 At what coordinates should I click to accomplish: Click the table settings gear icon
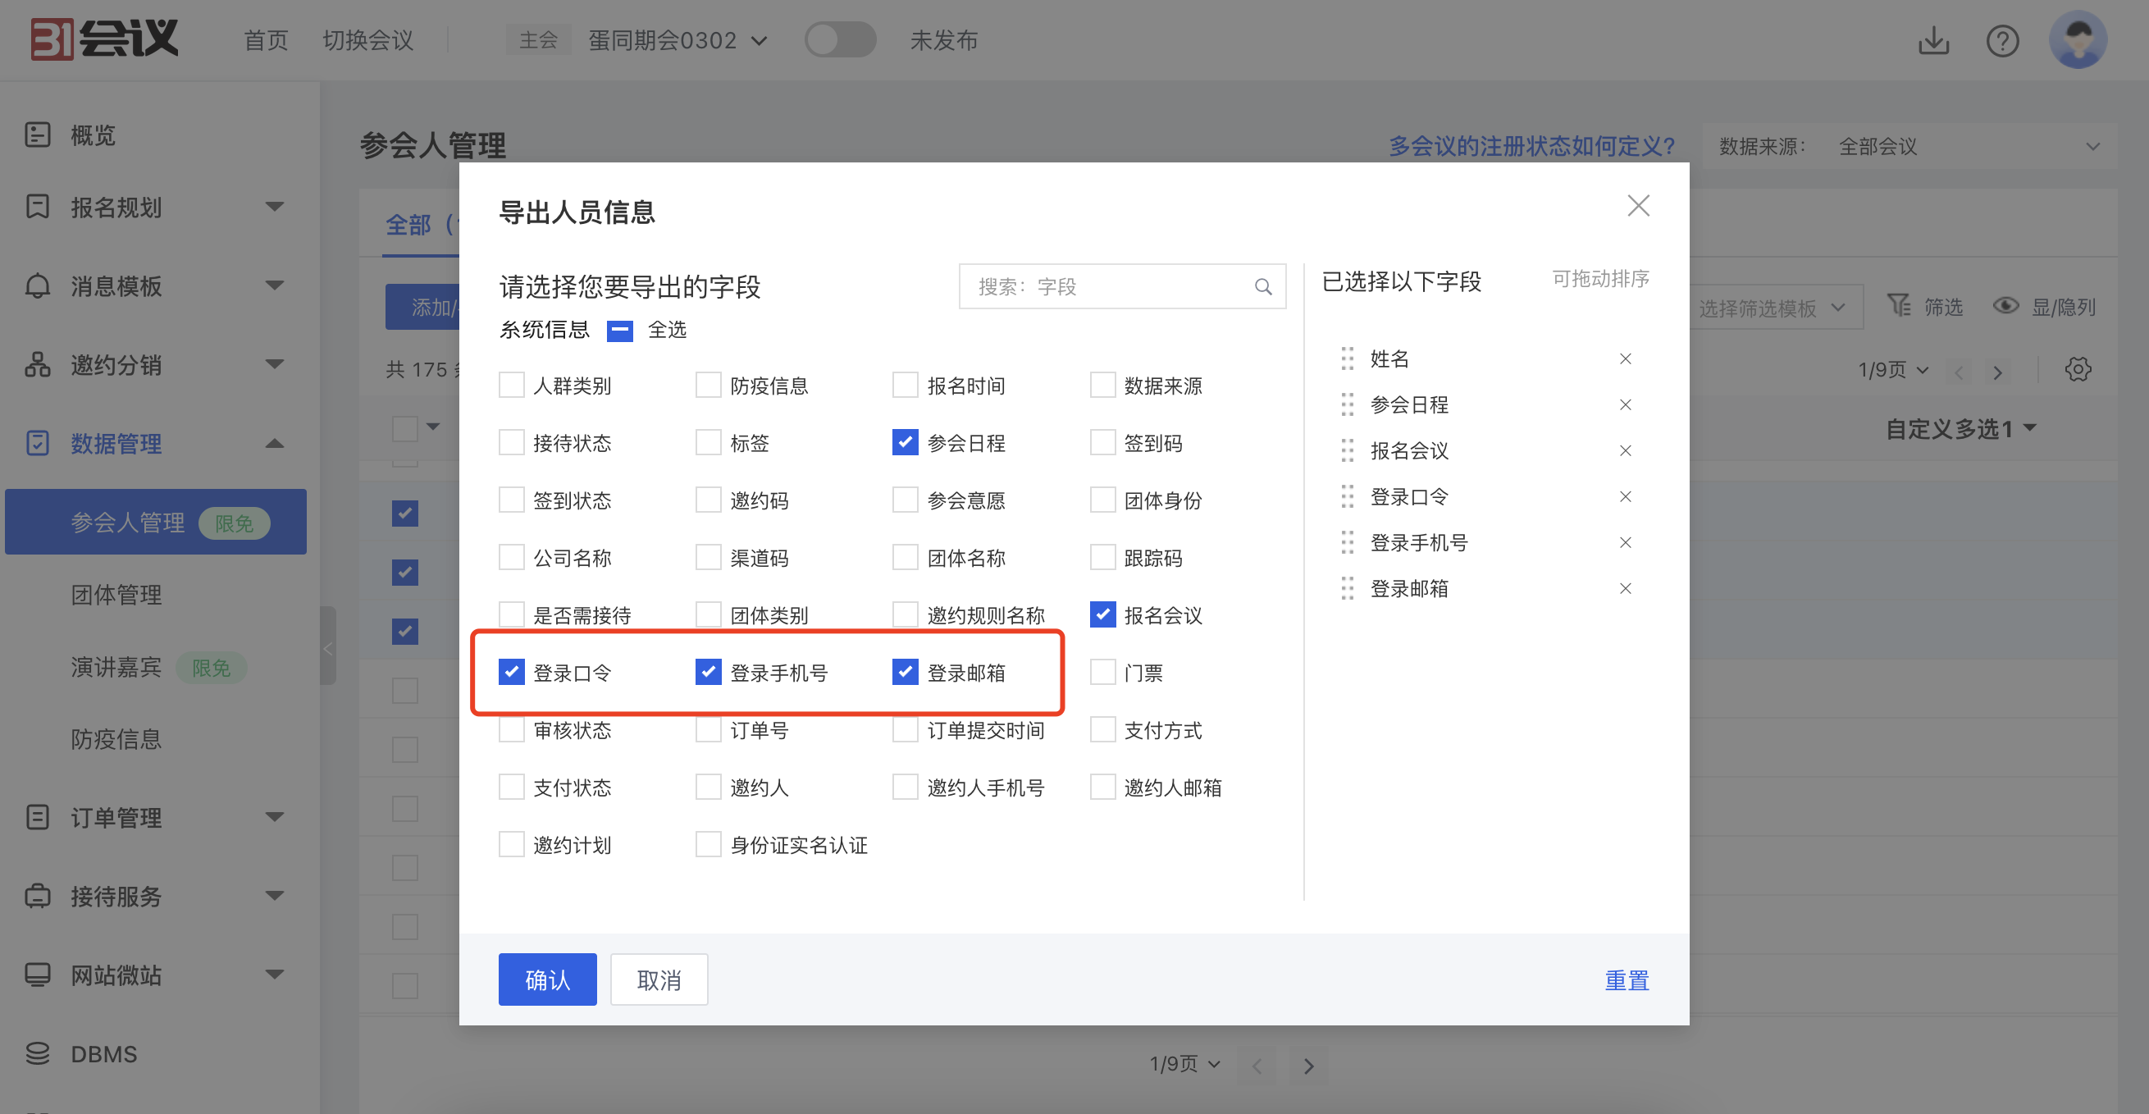2078,369
